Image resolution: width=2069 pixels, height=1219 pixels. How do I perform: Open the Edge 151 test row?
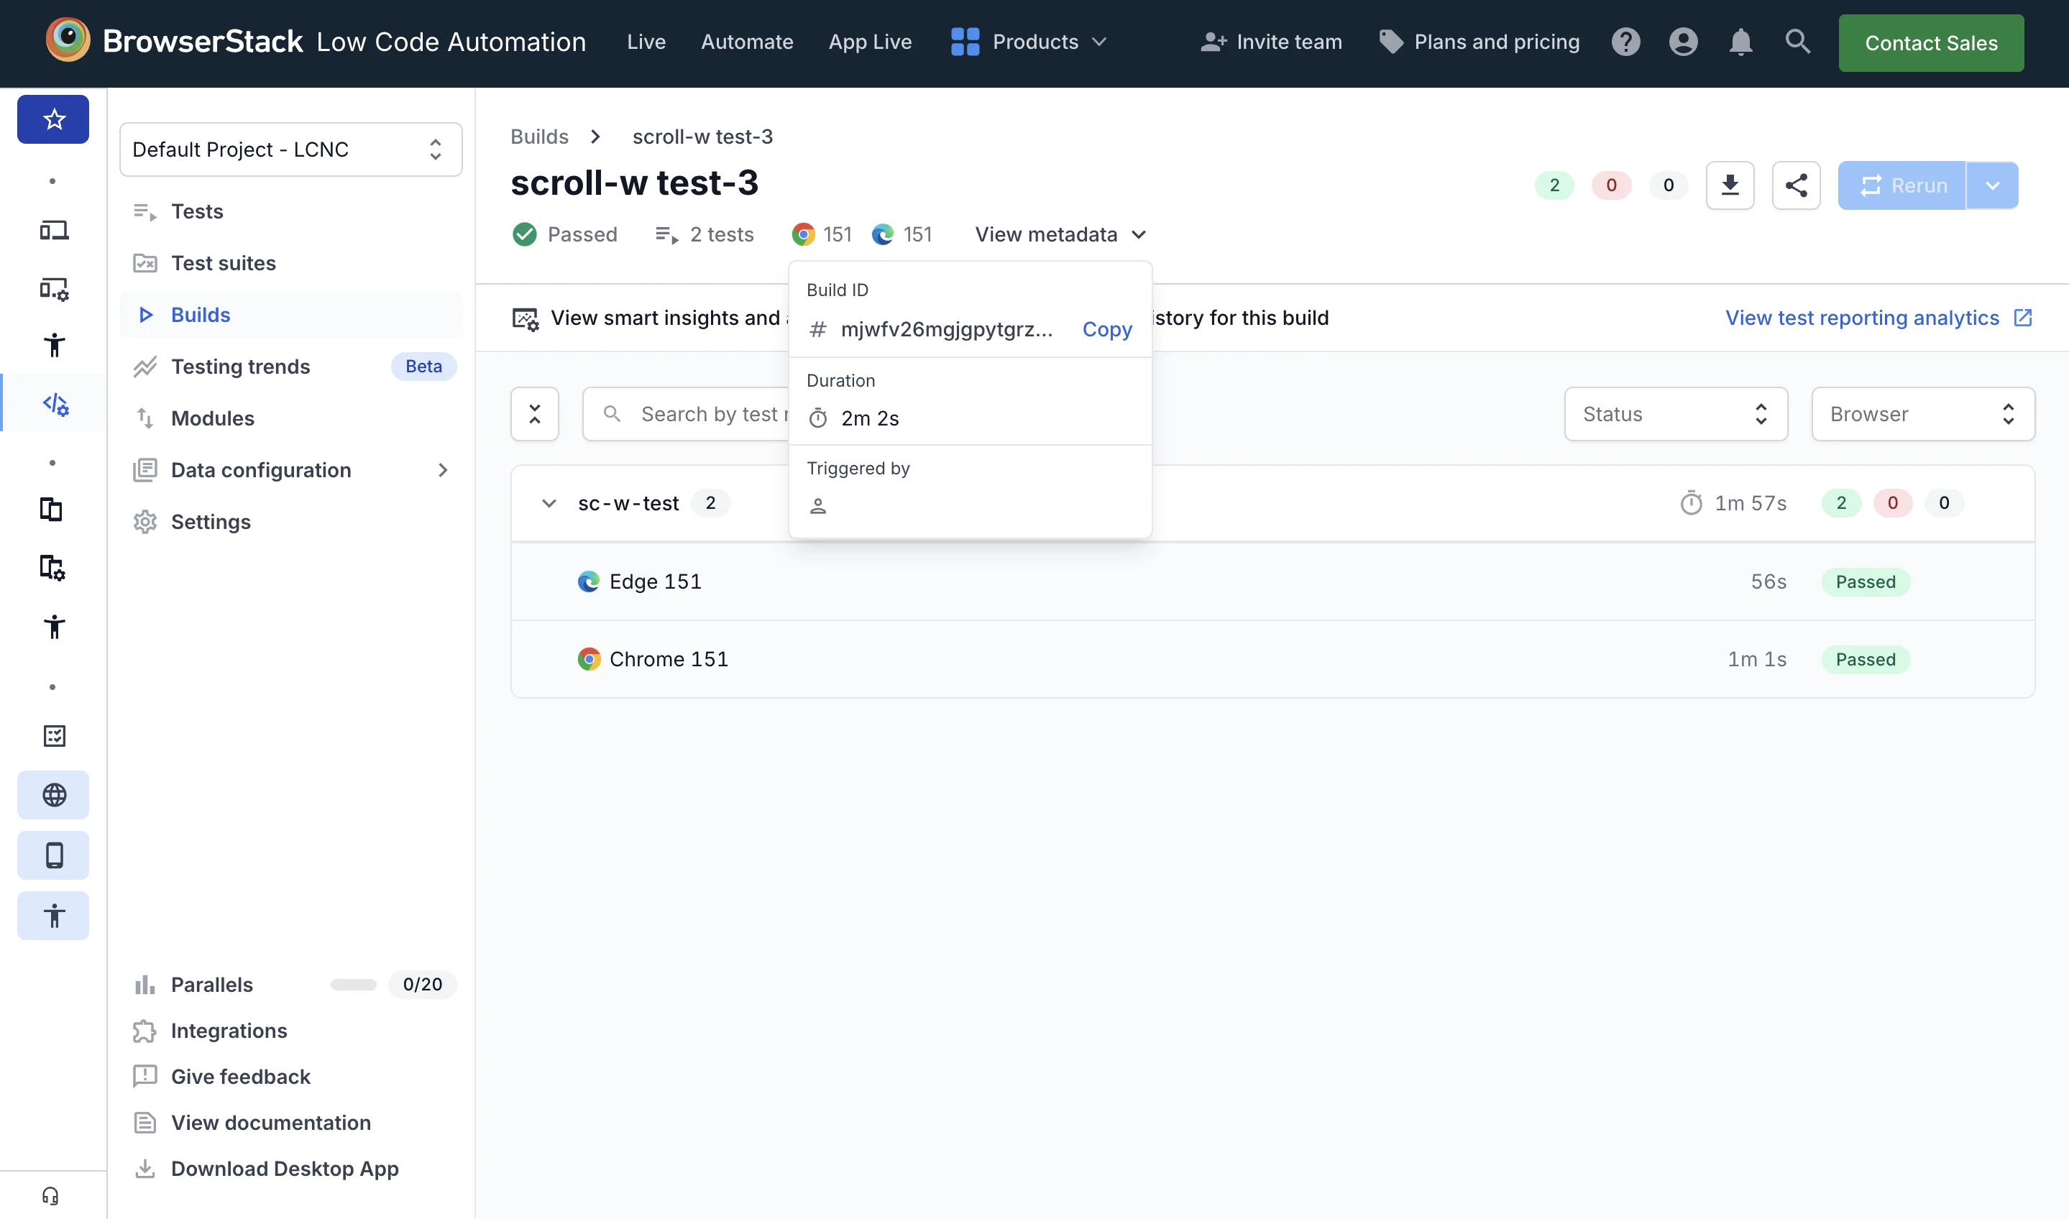pyautogui.click(x=1272, y=581)
